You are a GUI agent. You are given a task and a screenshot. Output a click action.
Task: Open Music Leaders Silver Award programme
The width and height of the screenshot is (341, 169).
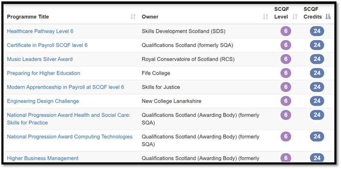[40, 59]
